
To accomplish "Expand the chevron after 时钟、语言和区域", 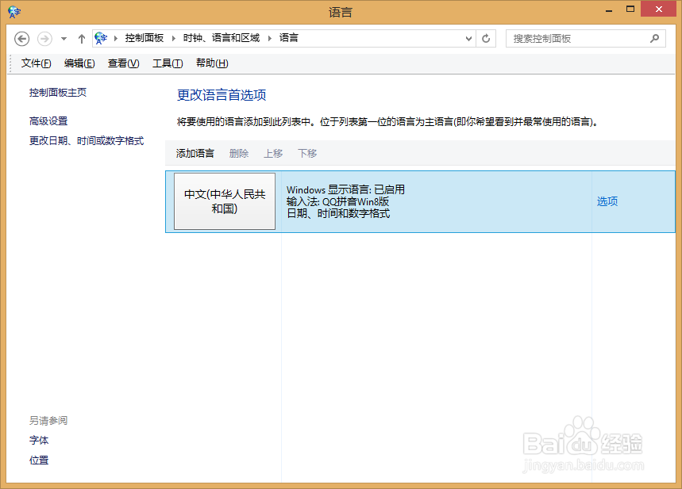I will point(270,38).
